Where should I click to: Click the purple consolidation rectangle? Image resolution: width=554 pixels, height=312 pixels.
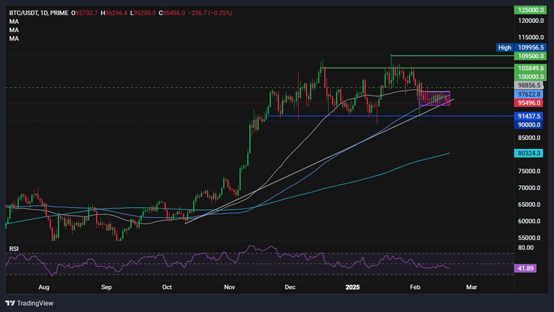pyautogui.click(x=434, y=99)
